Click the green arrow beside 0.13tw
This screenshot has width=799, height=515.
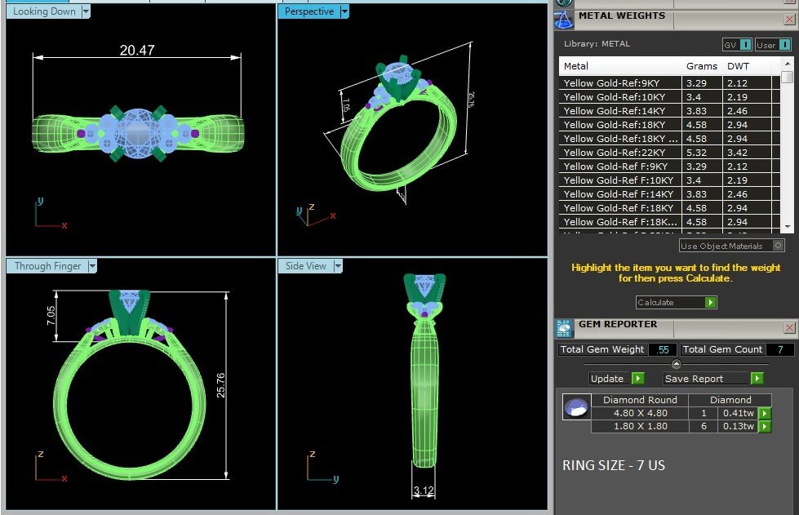coord(765,427)
